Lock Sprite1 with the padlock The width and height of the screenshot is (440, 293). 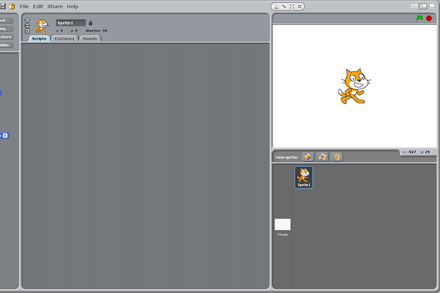tap(91, 22)
